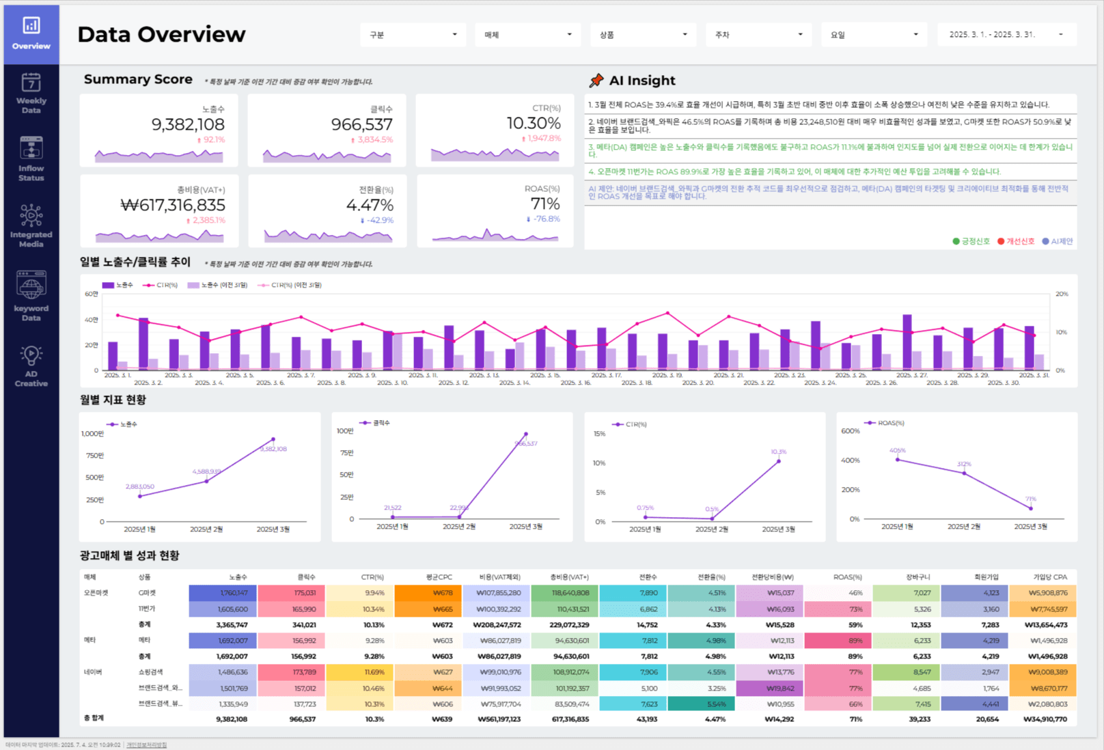The image size is (1104, 750).
Task: Toggle CTR(%) legend in daily chart
Action: [160, 285]
